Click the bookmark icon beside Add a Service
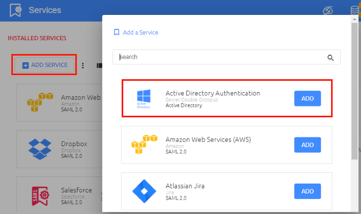This screenshot has height=214, width=361. coord(117,32)
